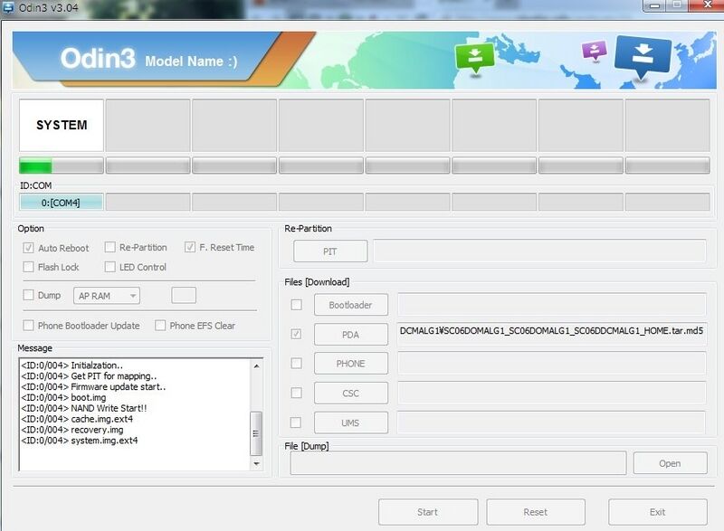Viewport: 724px width, 531px height.
Task: Click the PHONE file button
Action: click(x=351, y=364)
